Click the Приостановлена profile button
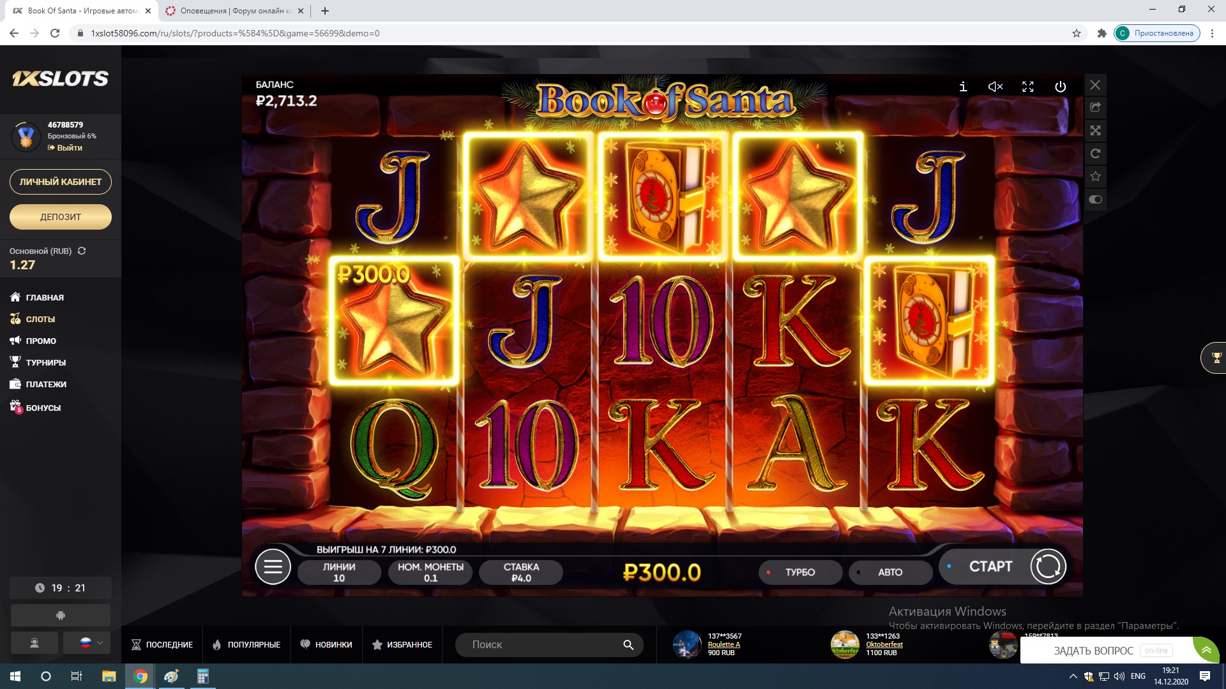 click(x=1157, y=33)
